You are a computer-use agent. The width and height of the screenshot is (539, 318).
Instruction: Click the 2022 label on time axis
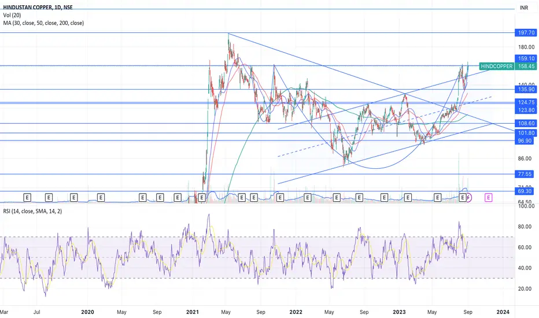296,312
